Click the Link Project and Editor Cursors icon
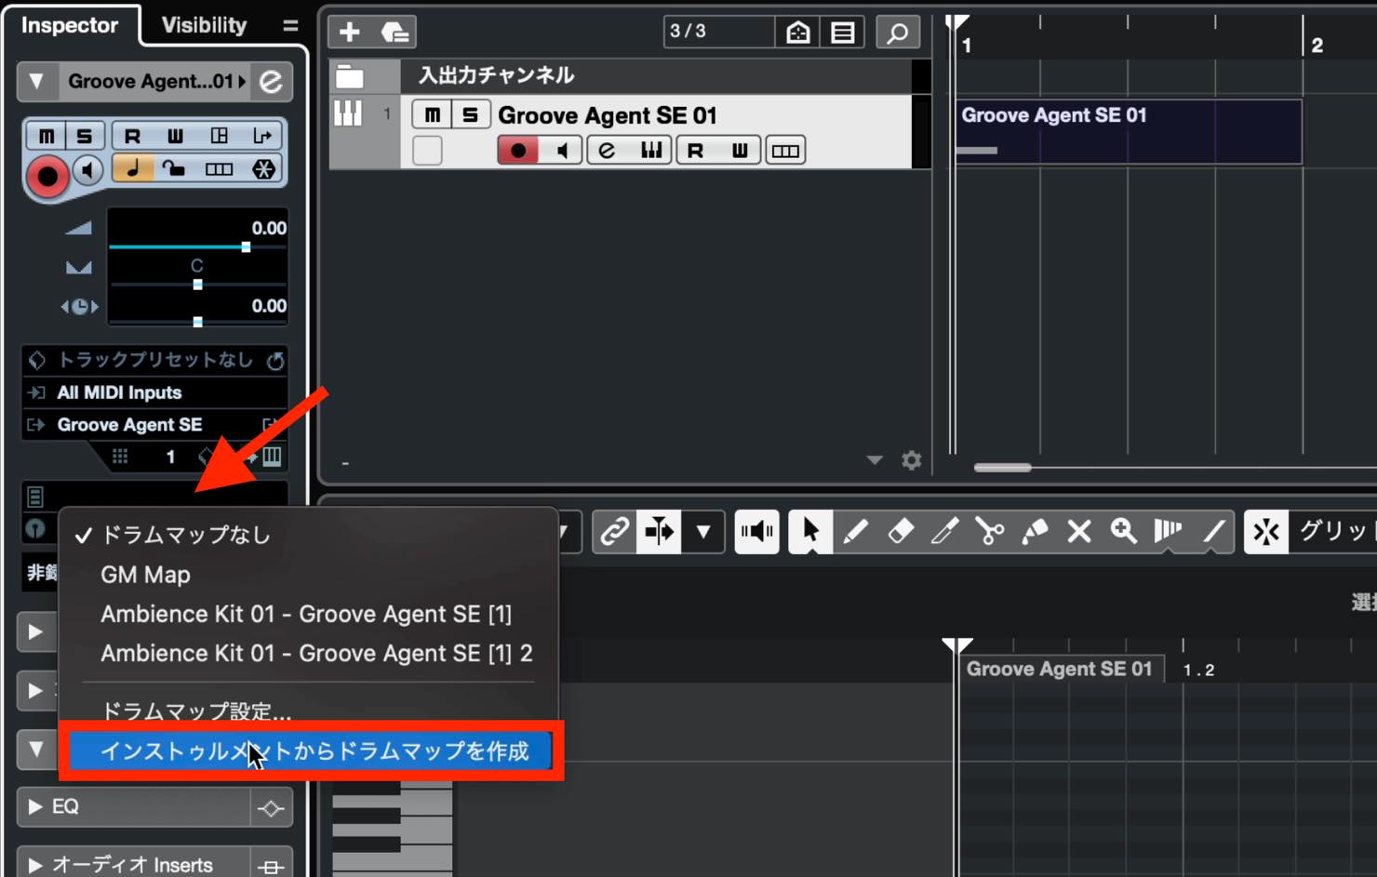1377x877 pixels. [614, 532]
